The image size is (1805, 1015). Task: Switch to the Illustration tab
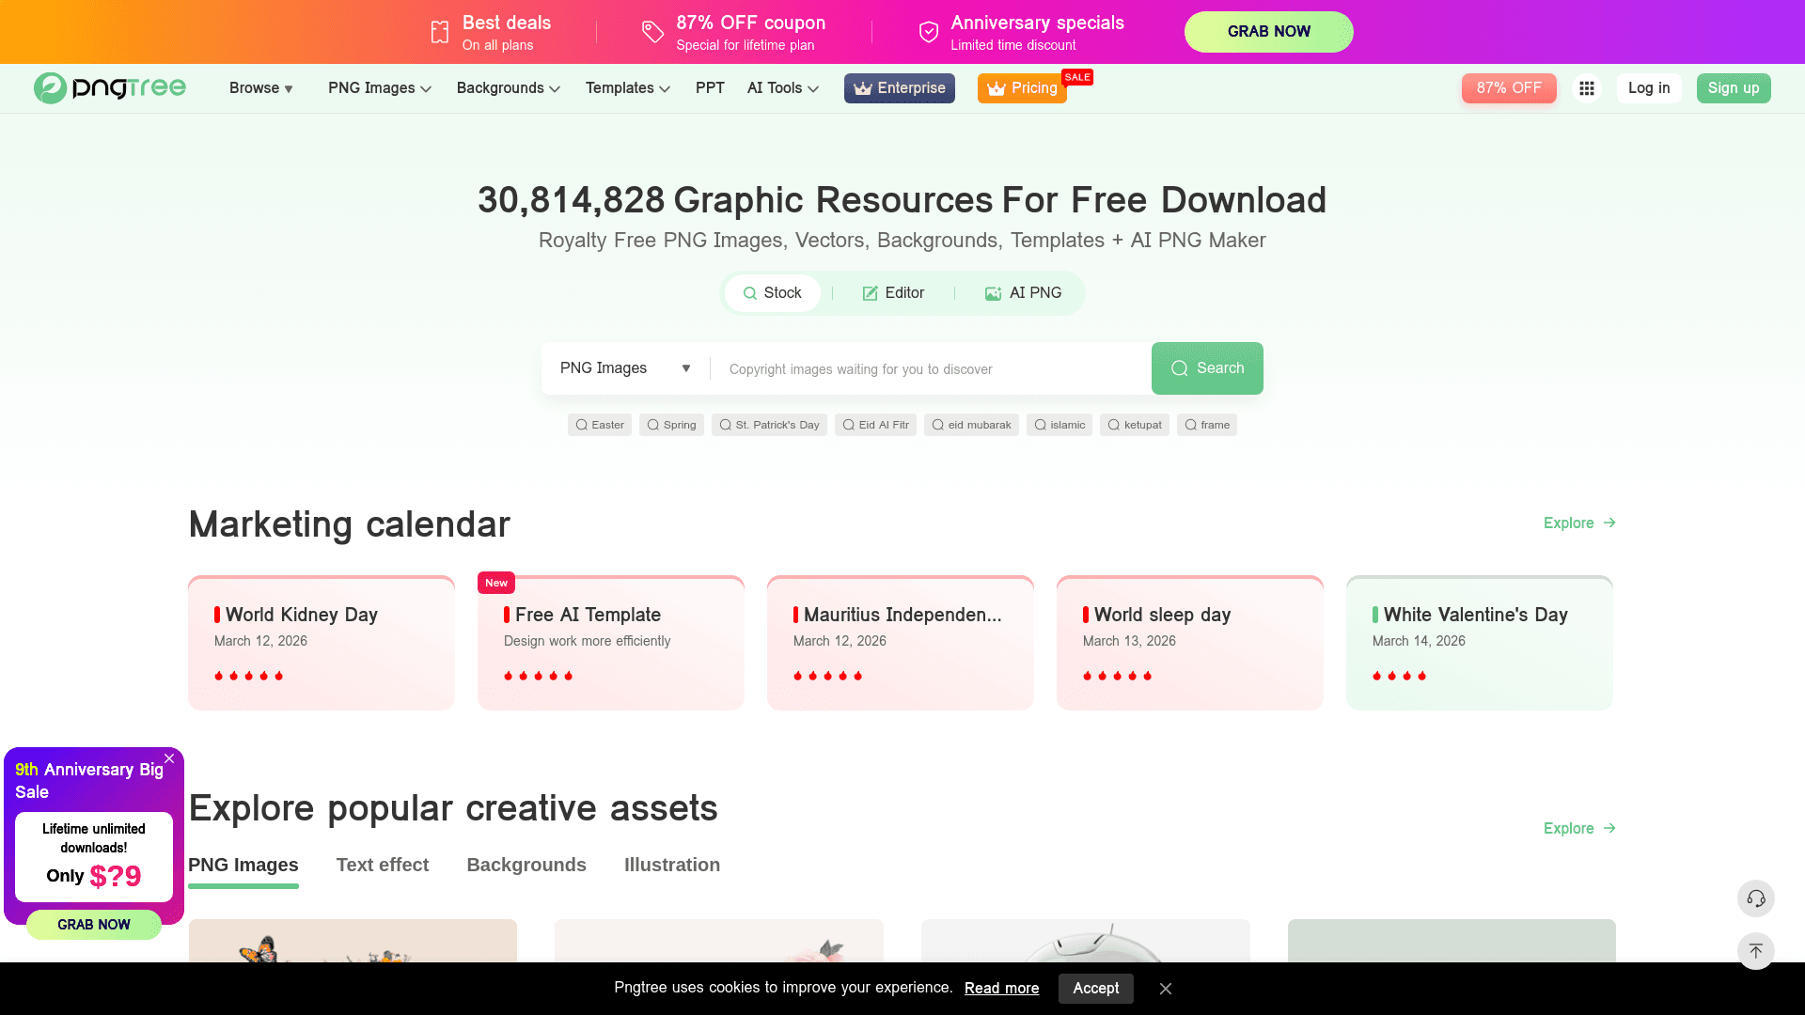point(672,865)
